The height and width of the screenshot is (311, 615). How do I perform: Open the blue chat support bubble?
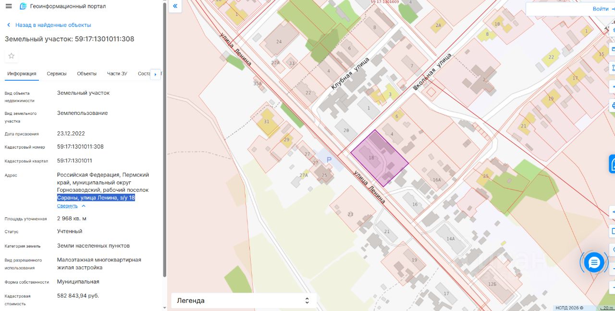[x=594, y=262]
